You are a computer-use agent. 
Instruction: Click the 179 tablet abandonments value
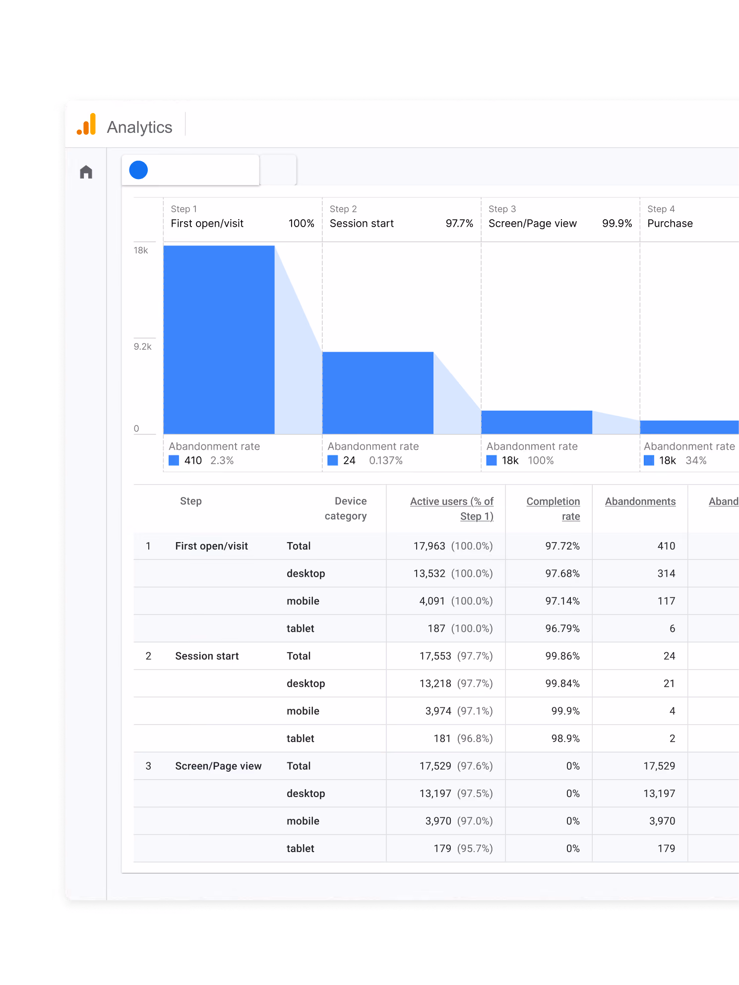pyautogui.click(x=666, y=849)
